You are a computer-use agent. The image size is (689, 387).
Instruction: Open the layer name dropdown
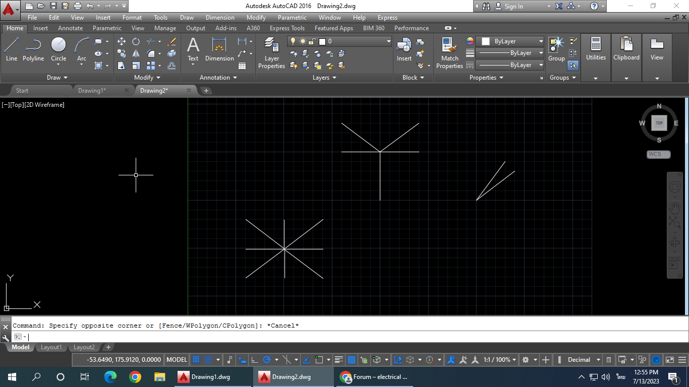click(388, 41)
